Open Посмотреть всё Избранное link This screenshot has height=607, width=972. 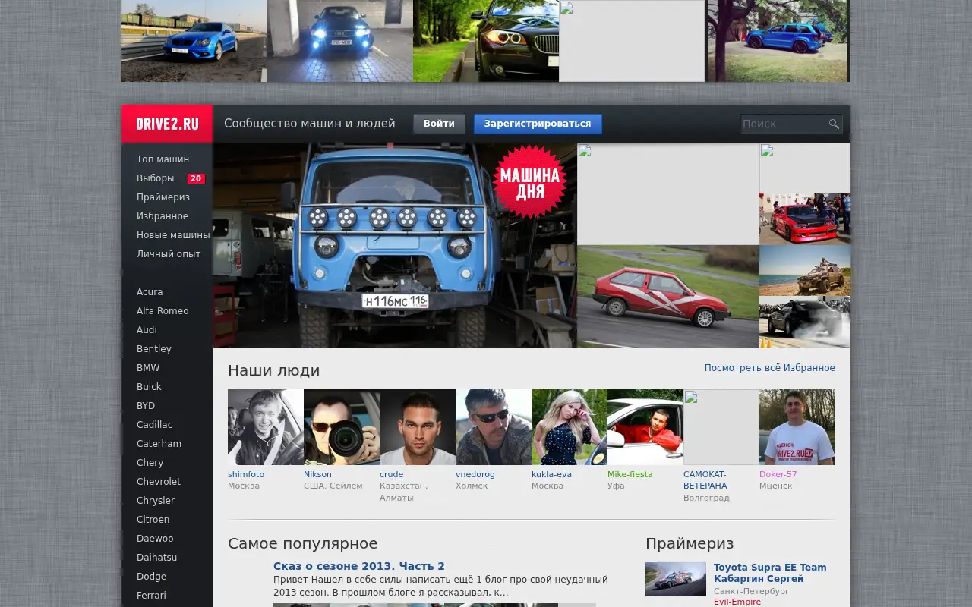[x=769, y=368]
